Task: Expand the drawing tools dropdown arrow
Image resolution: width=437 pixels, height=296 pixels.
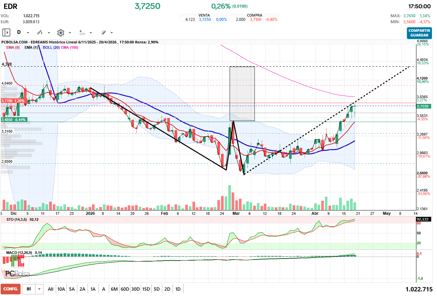Action: 111,33
